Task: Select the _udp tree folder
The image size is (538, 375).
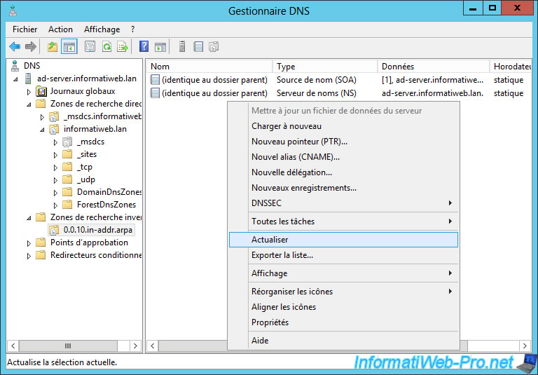Action: pos(85,179)
